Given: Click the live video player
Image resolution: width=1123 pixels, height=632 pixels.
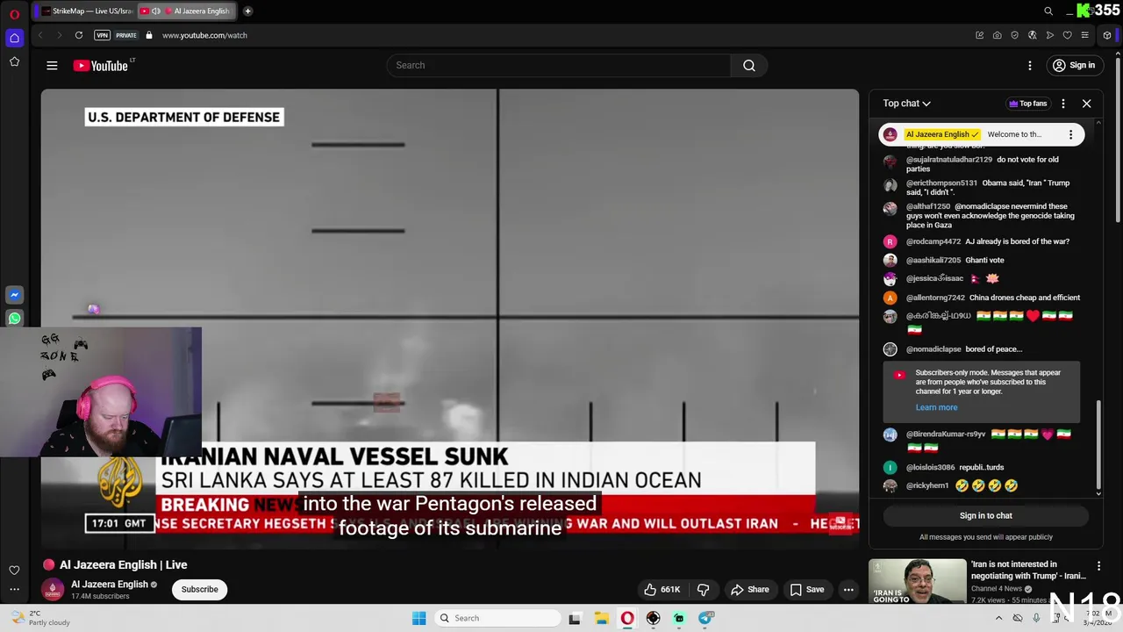Looking at the screenshot, I should [449, 319].
